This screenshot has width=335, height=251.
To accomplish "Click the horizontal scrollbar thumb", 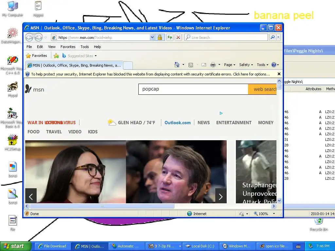I will tap(102, 206).
